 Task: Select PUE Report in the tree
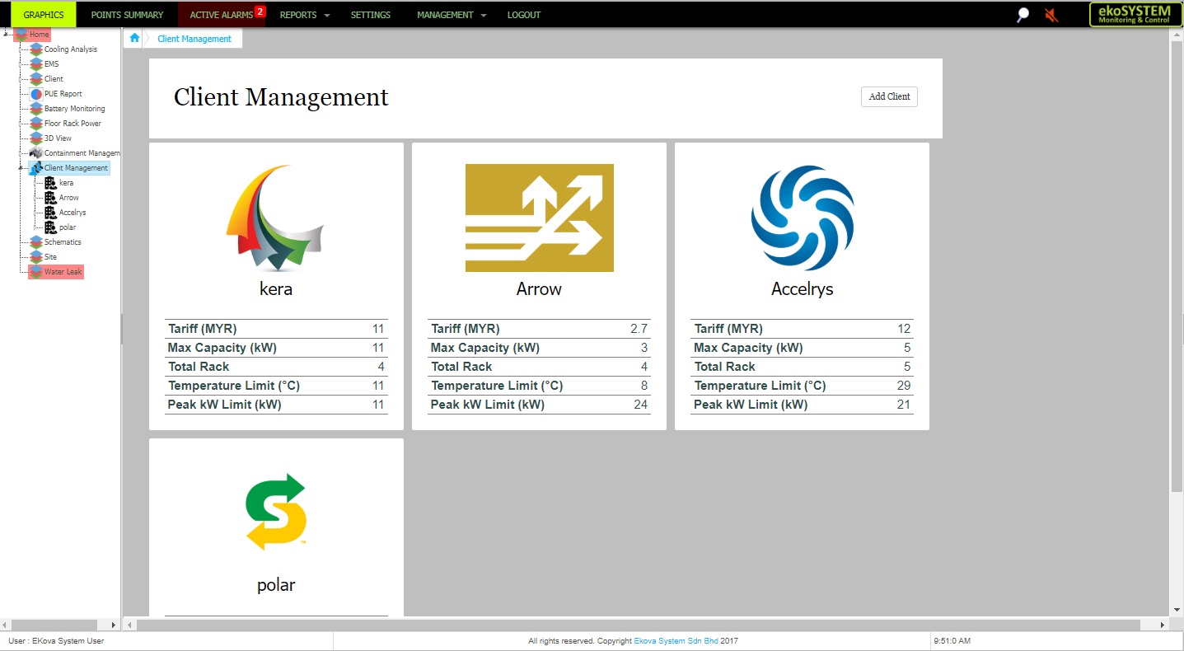click(63, 94)
